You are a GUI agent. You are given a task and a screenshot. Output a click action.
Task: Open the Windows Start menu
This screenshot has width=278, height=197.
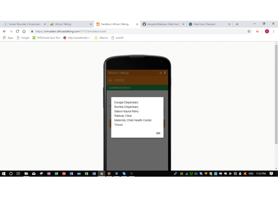pyautogui.click(x=4, y=174)
